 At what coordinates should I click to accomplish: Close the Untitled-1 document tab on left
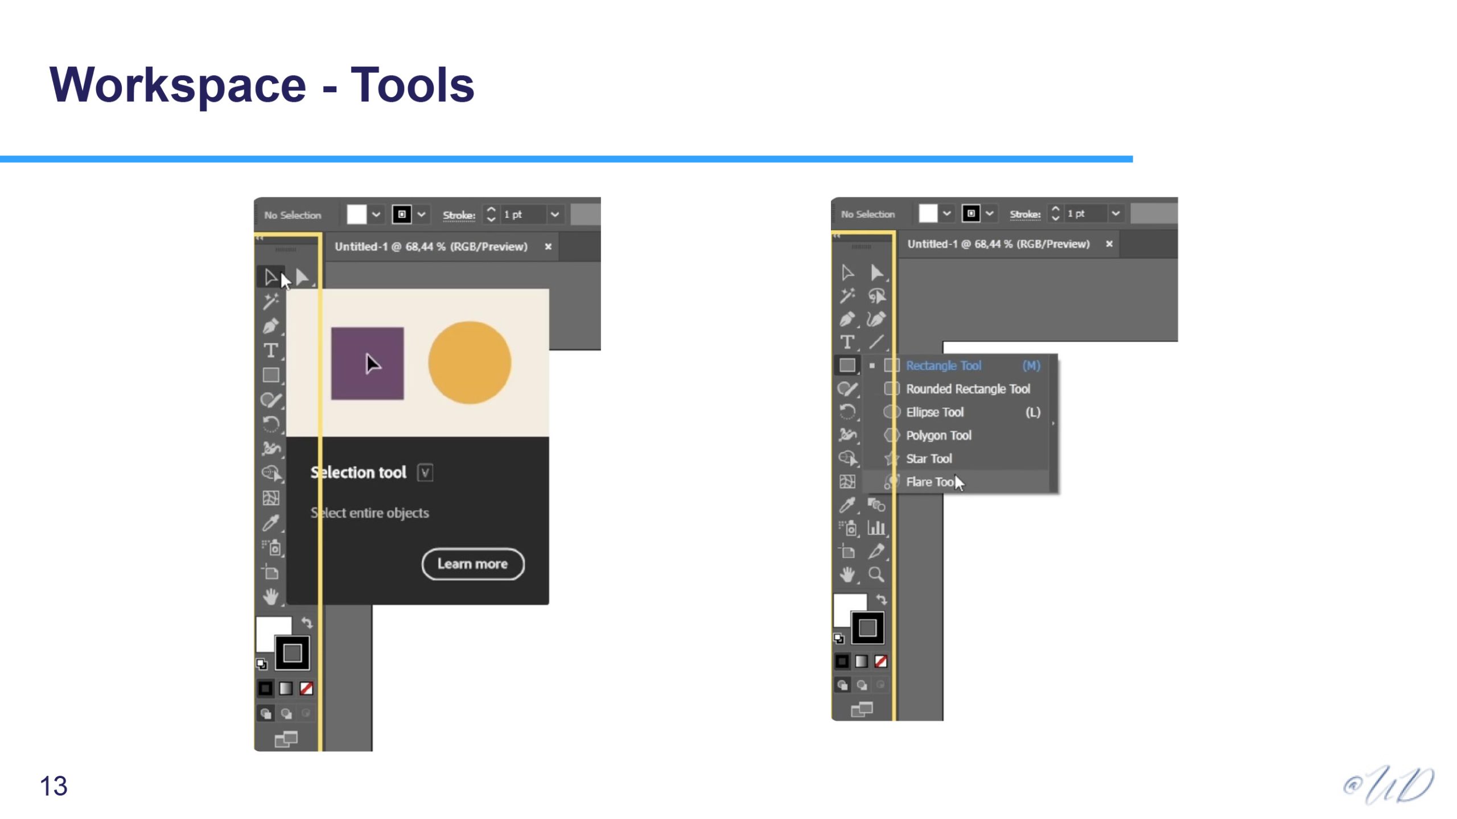[548, 247]
